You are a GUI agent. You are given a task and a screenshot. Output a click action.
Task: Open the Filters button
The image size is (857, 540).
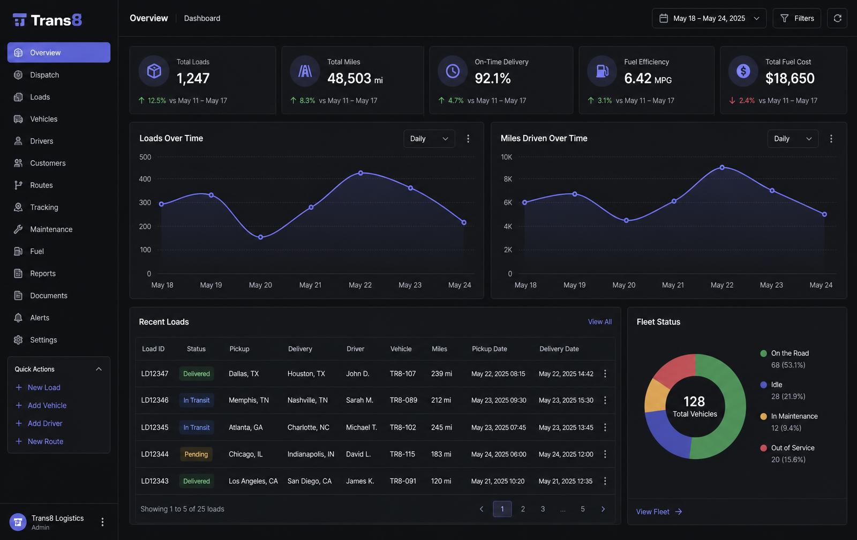[797, 18]
